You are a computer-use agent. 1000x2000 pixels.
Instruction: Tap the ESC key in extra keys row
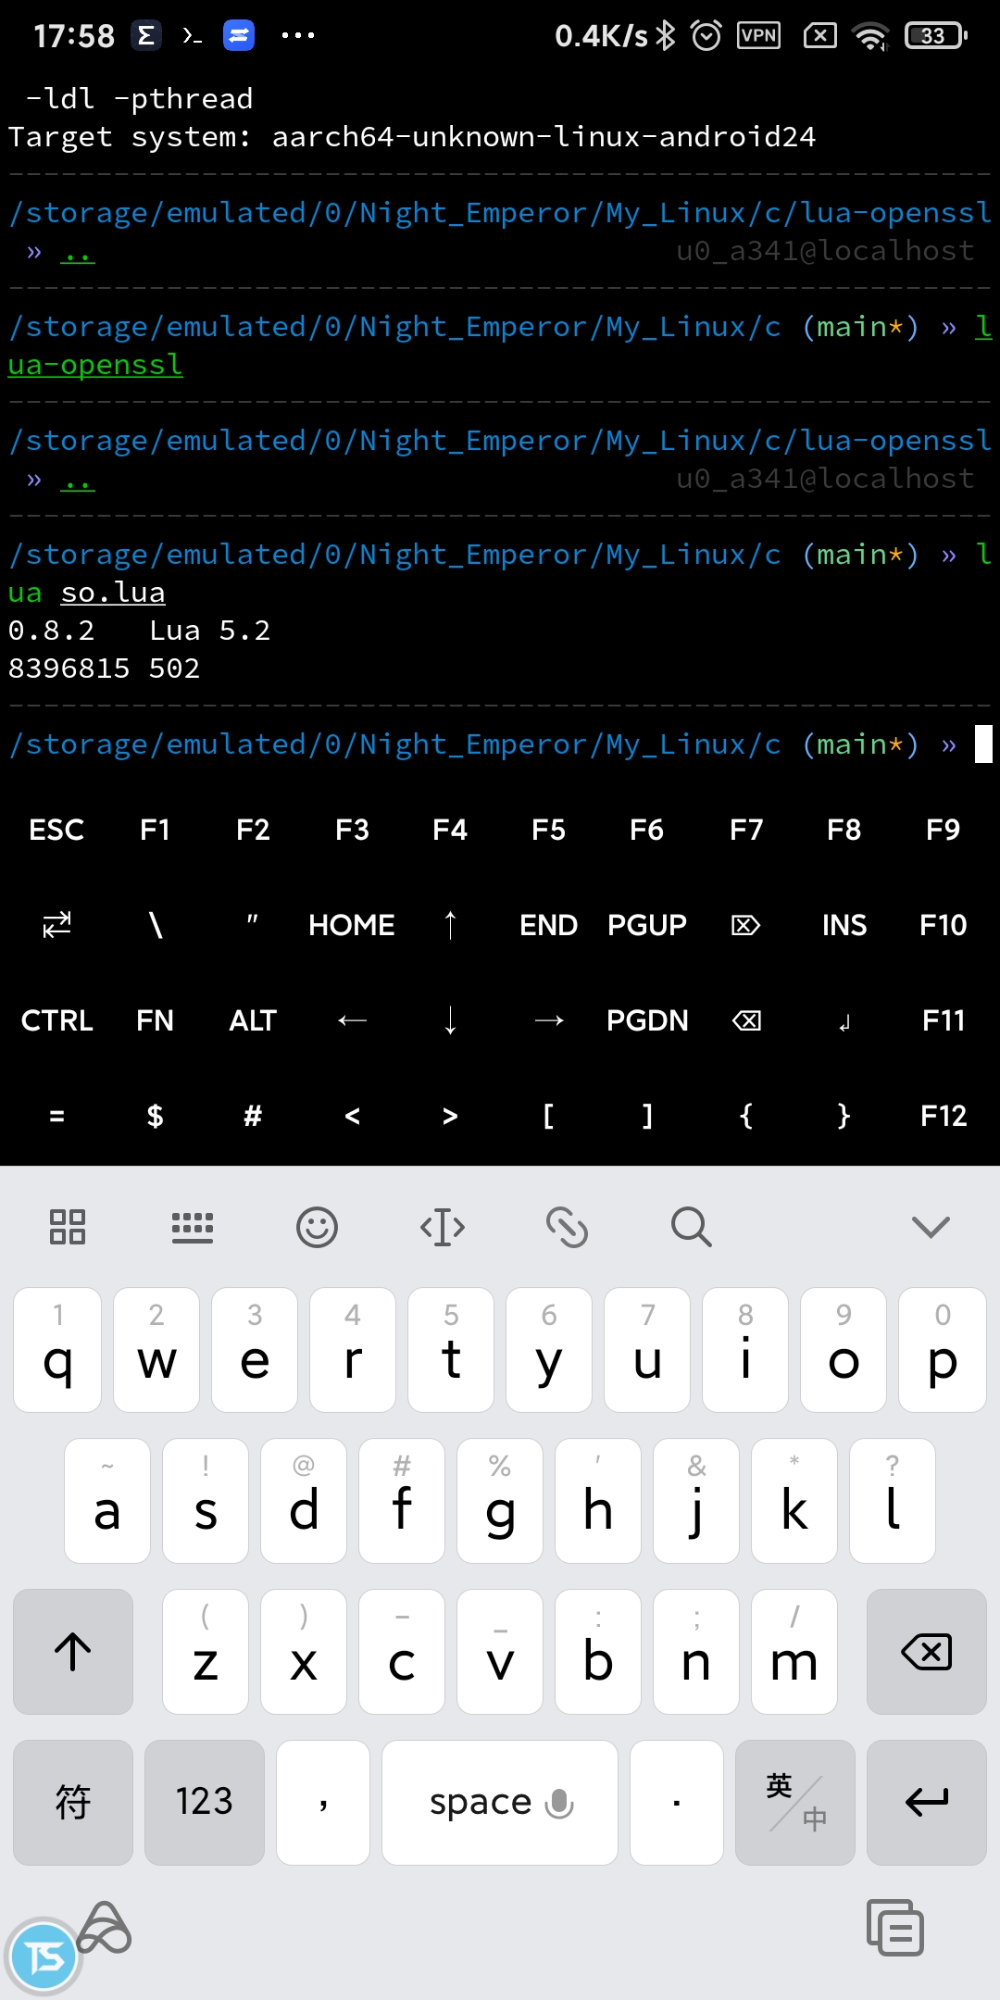click(56, 830)
